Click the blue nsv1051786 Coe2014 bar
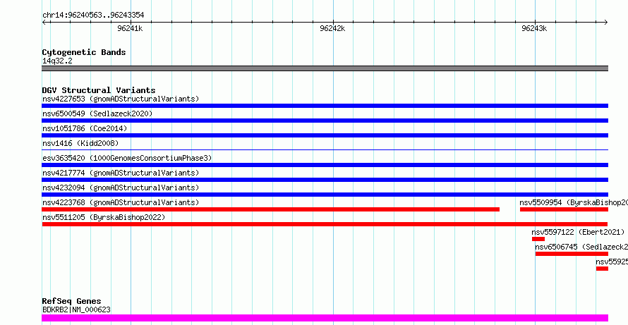Screen dimensions: 628x325 coord(325,135)
